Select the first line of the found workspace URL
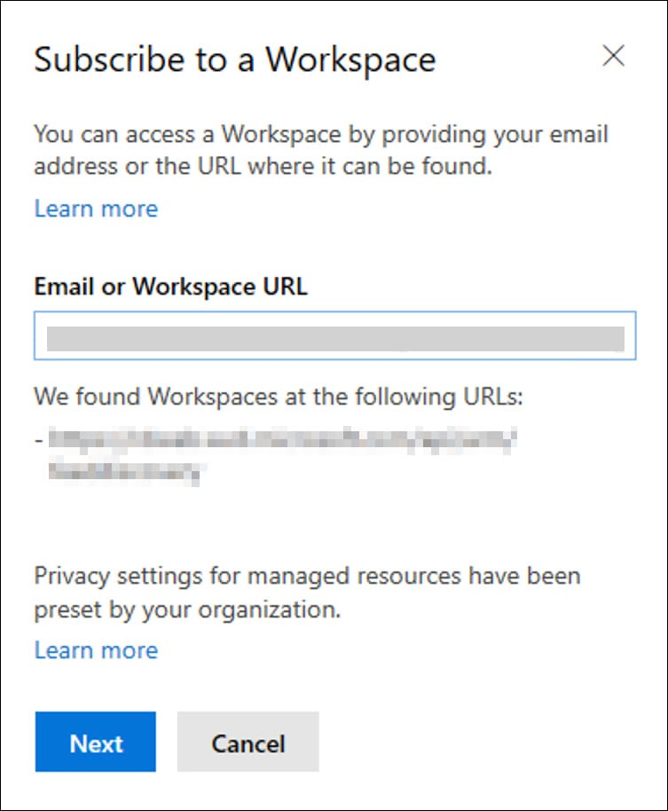 pos(282,440)
